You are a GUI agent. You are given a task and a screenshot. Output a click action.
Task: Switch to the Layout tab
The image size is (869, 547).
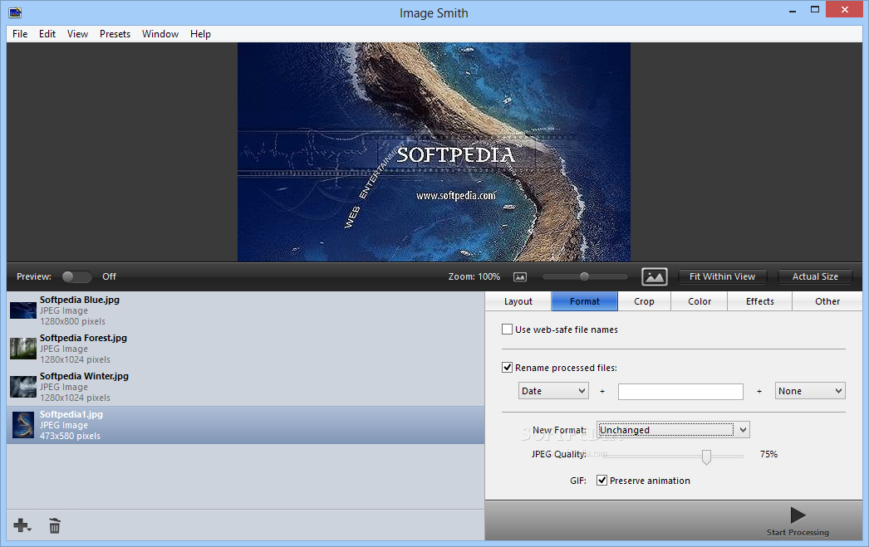point(518,301)
